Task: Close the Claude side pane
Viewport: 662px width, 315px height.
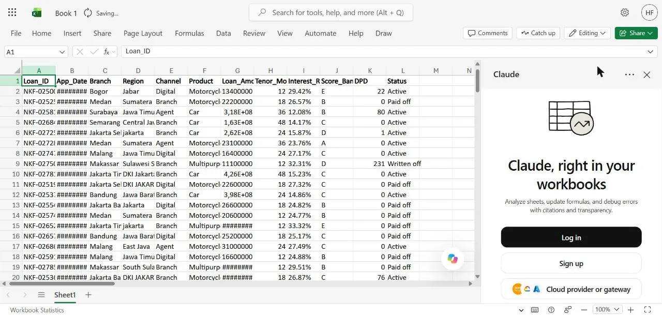Action: 647,74
